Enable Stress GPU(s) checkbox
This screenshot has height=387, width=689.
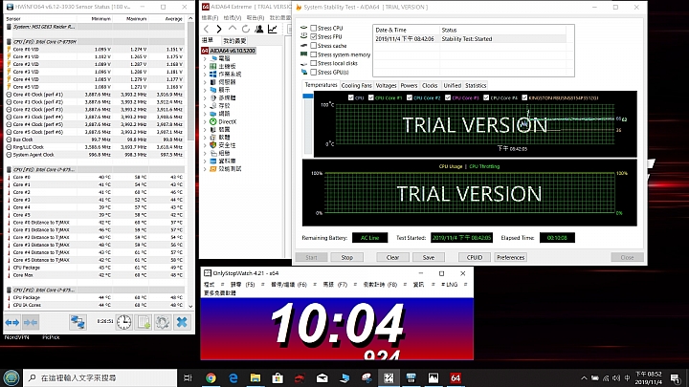pos(313,72)
